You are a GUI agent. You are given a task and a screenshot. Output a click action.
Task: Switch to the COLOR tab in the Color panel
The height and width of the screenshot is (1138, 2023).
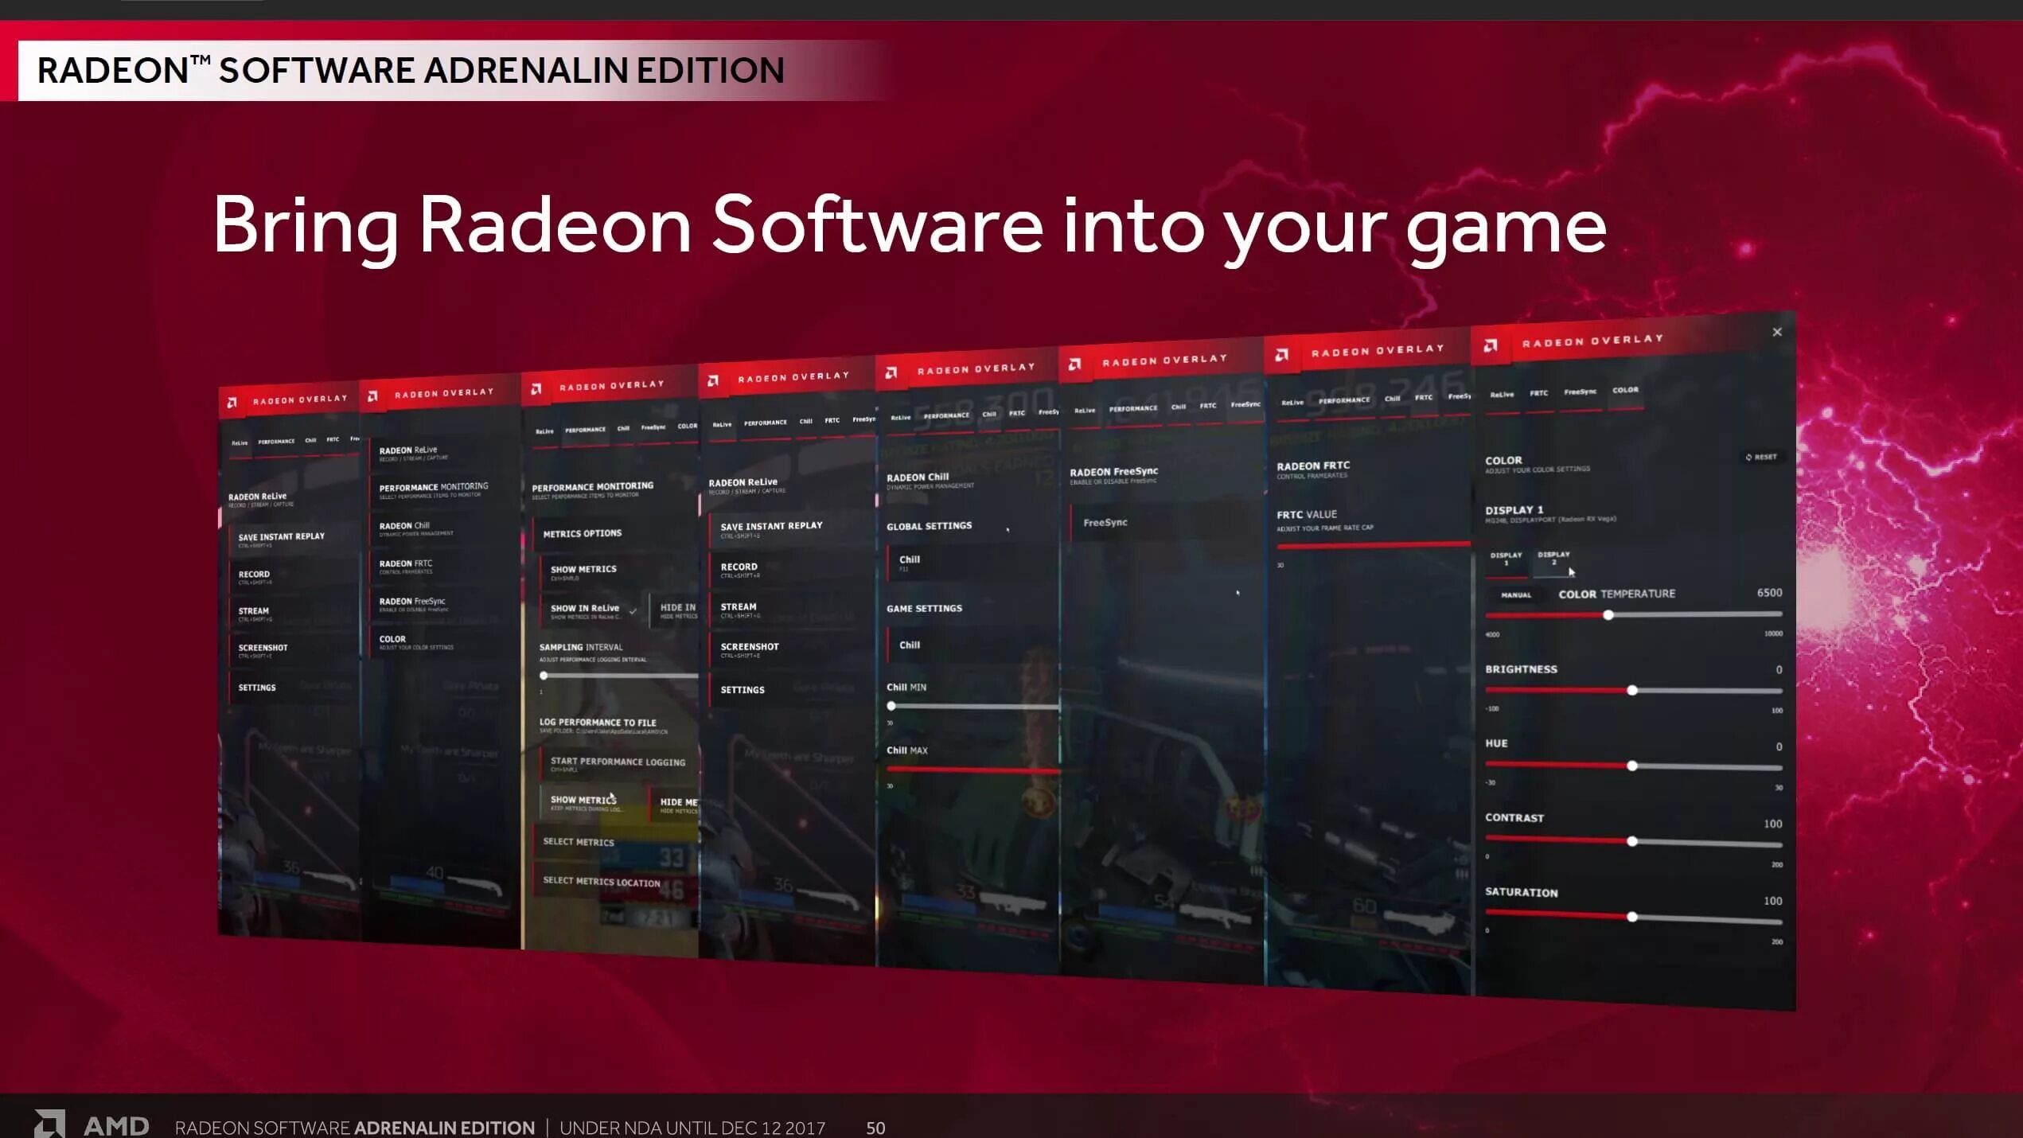click(x=1625, y=391)
